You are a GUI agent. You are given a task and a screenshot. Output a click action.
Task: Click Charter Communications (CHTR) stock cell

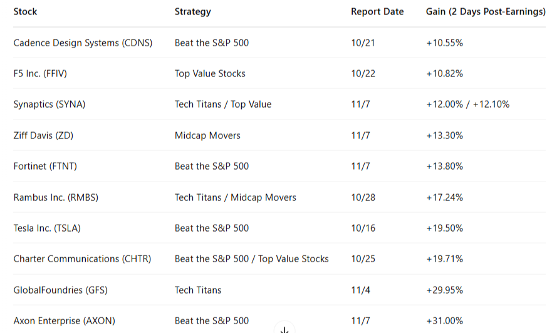point(82,259)
